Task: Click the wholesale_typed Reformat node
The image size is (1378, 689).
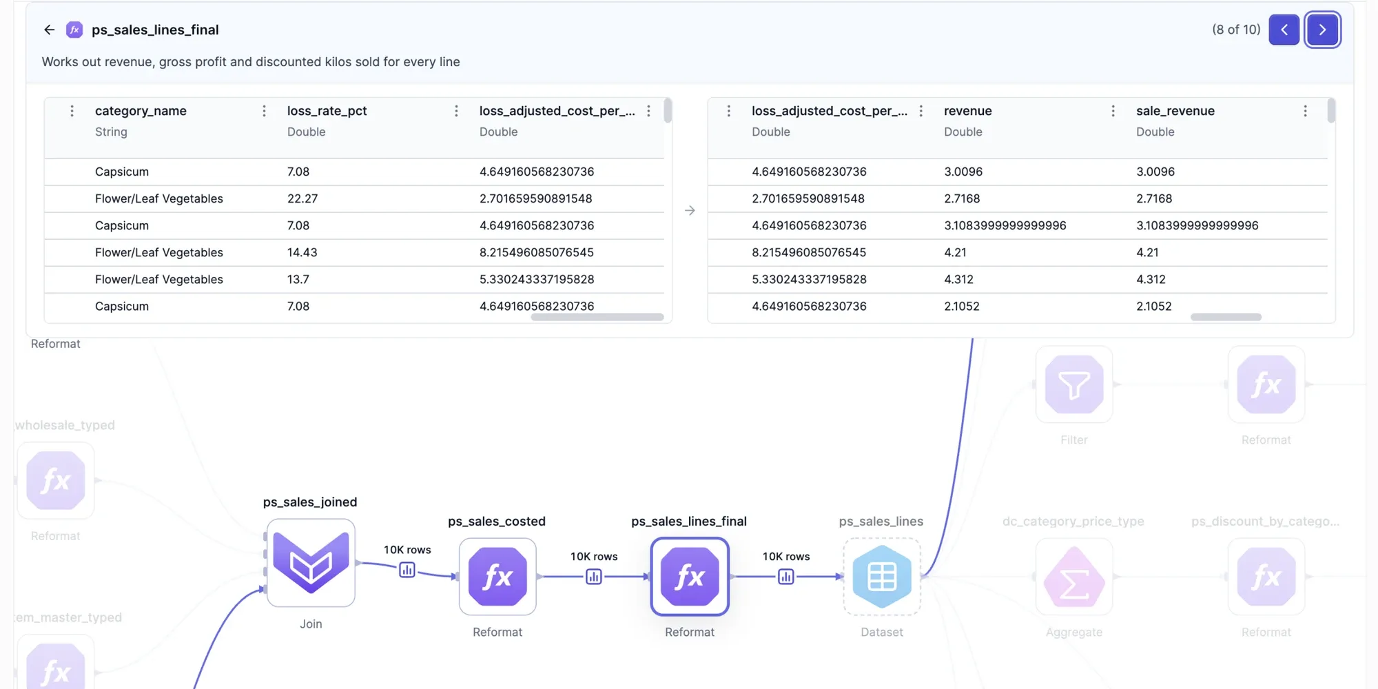Action: tap(56, 480)
